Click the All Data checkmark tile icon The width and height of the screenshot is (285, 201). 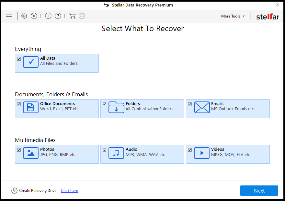tap(31, 62)
